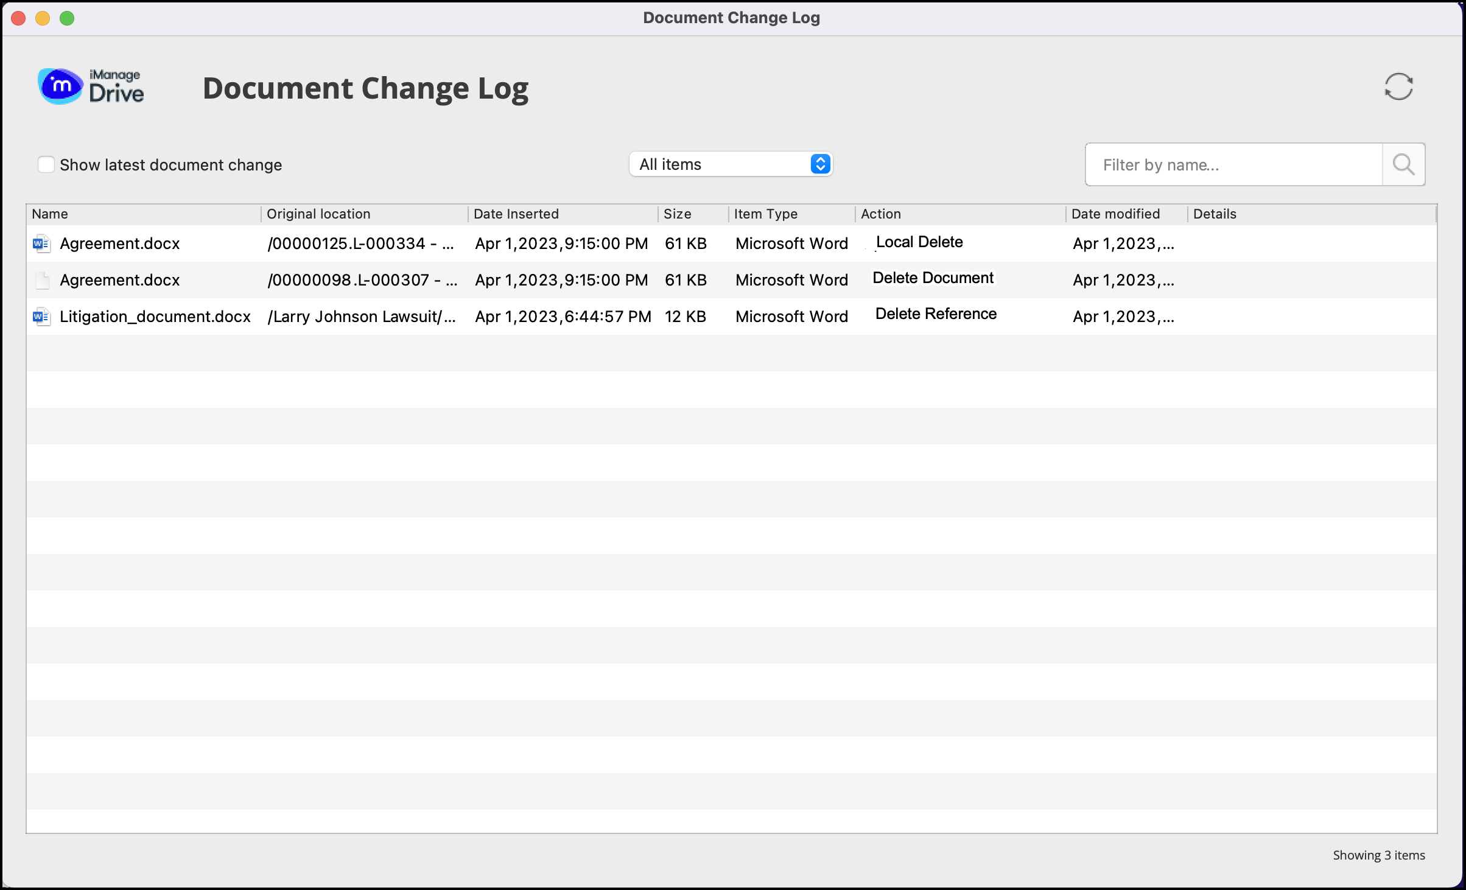Click blank file icon of second Agreement.docx
This screenshot has height=890, width=1466.
[42, 280]
